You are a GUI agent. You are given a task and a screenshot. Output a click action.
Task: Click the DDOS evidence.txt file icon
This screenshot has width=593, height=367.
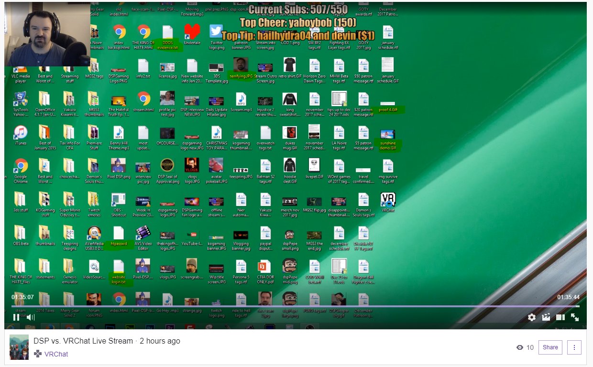pos(167,32)
